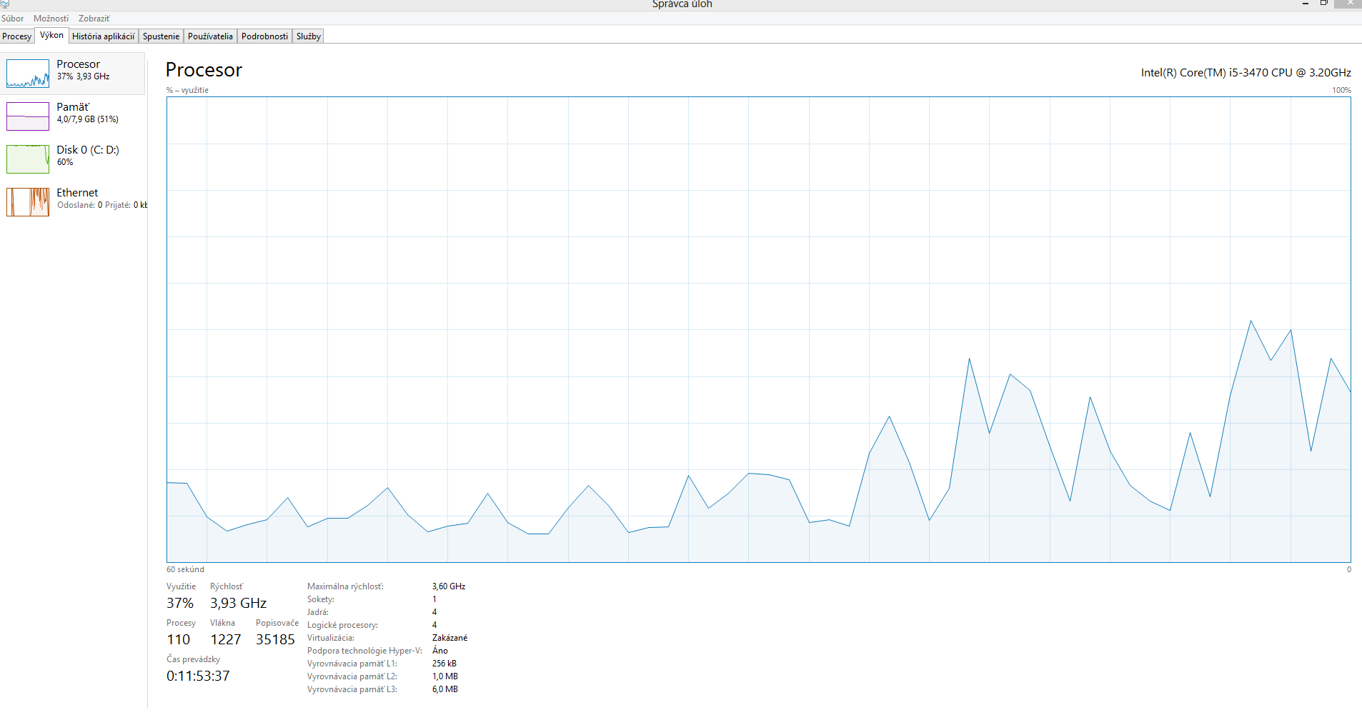
Task: Click the Logické procesory label
Action: (342, 625)
